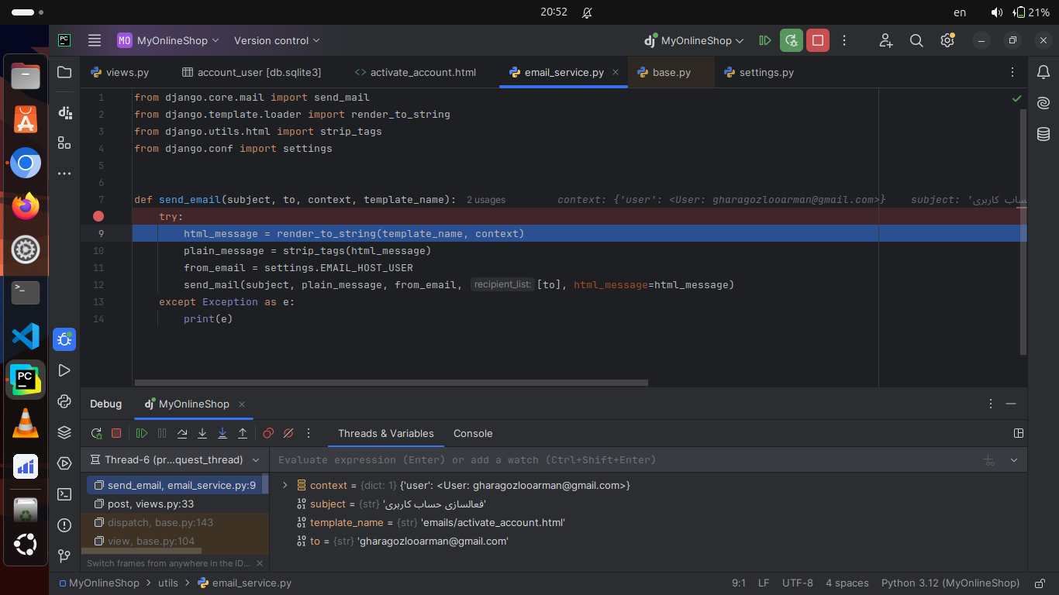The width and height of the screenshot is (1059, 595).
Task: Open the Code With Me add-user icon
Action: pos(886,40)
